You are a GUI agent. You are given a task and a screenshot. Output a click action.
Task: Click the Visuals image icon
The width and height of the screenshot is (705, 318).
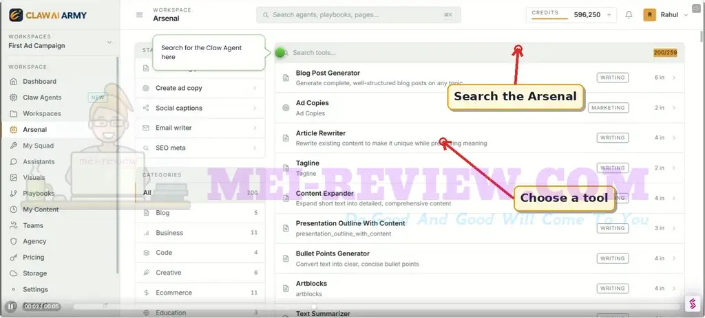(x=14, y=178)
